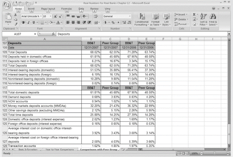Image resolution: width=233 pixels, height=157 pixels.
Task: Select column B header
Action: (x=91, y=39)
